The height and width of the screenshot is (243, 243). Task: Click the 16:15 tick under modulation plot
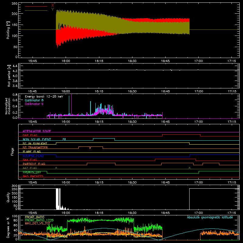(x=99, y=122)
